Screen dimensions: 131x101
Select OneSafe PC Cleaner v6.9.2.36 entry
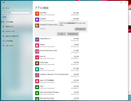click(49, 25)
